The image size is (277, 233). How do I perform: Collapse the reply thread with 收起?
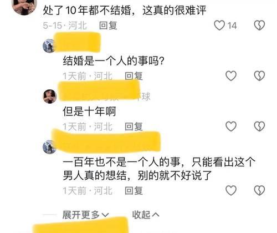tap(146, 215)
